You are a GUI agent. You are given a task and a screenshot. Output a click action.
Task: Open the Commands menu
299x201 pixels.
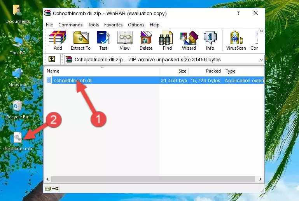coord(70,25)
